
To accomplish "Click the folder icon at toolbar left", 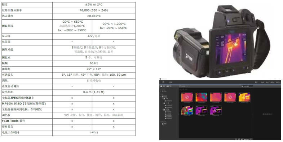I will [x=161, y=86].
